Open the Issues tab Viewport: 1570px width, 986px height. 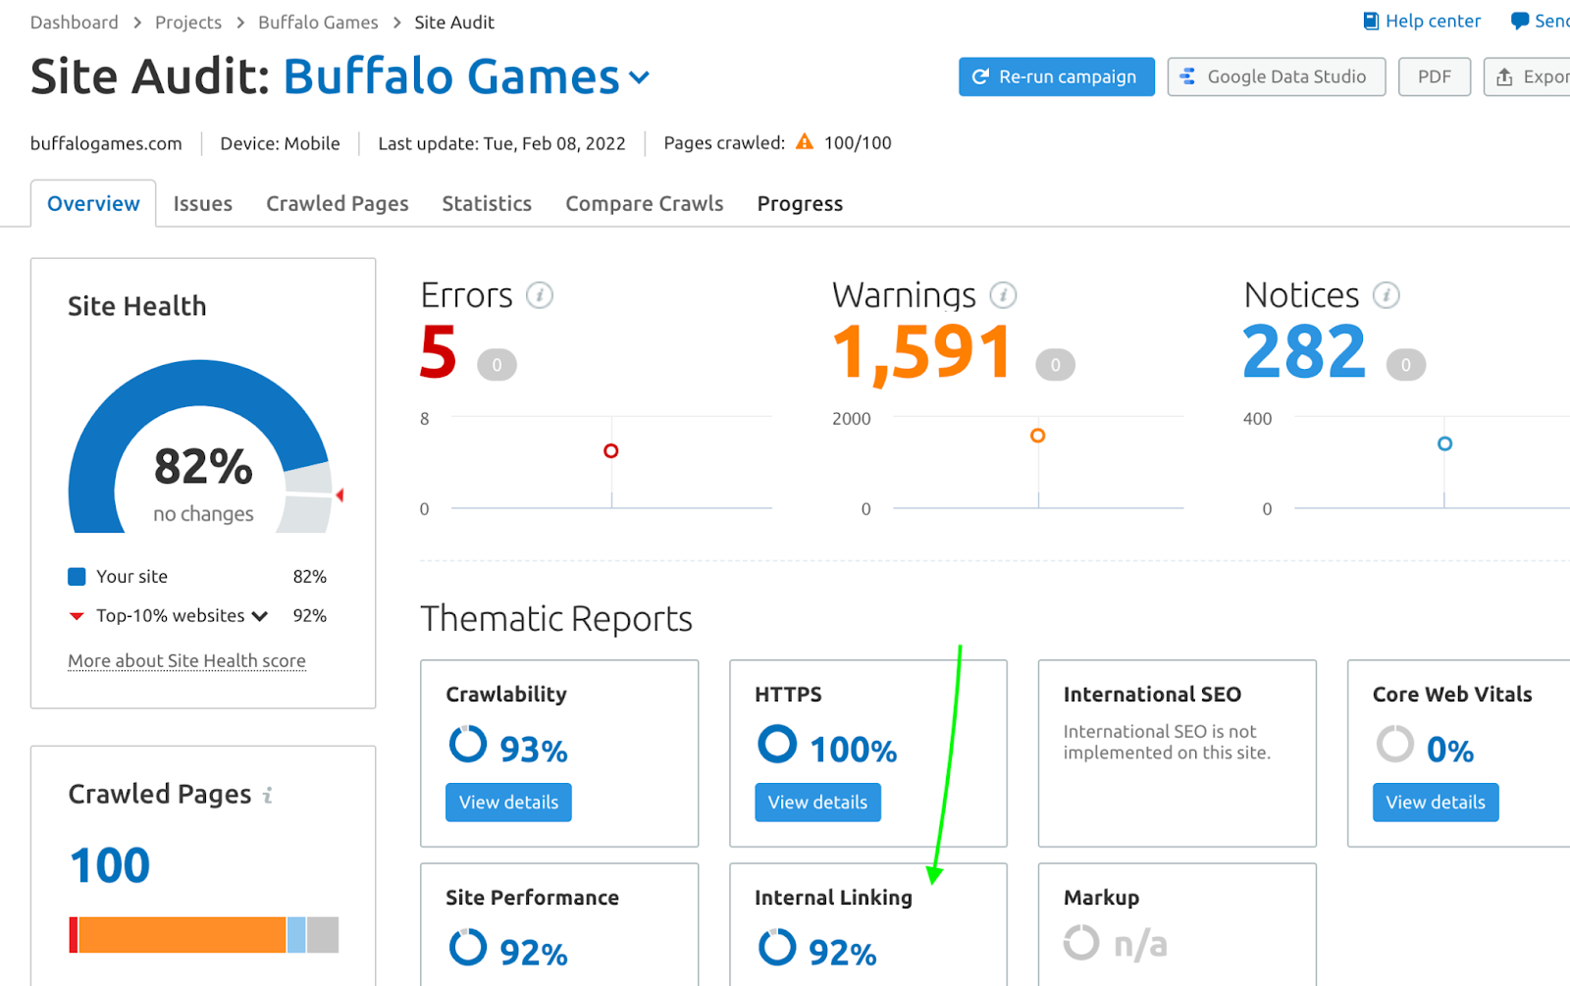coord(203,203)
